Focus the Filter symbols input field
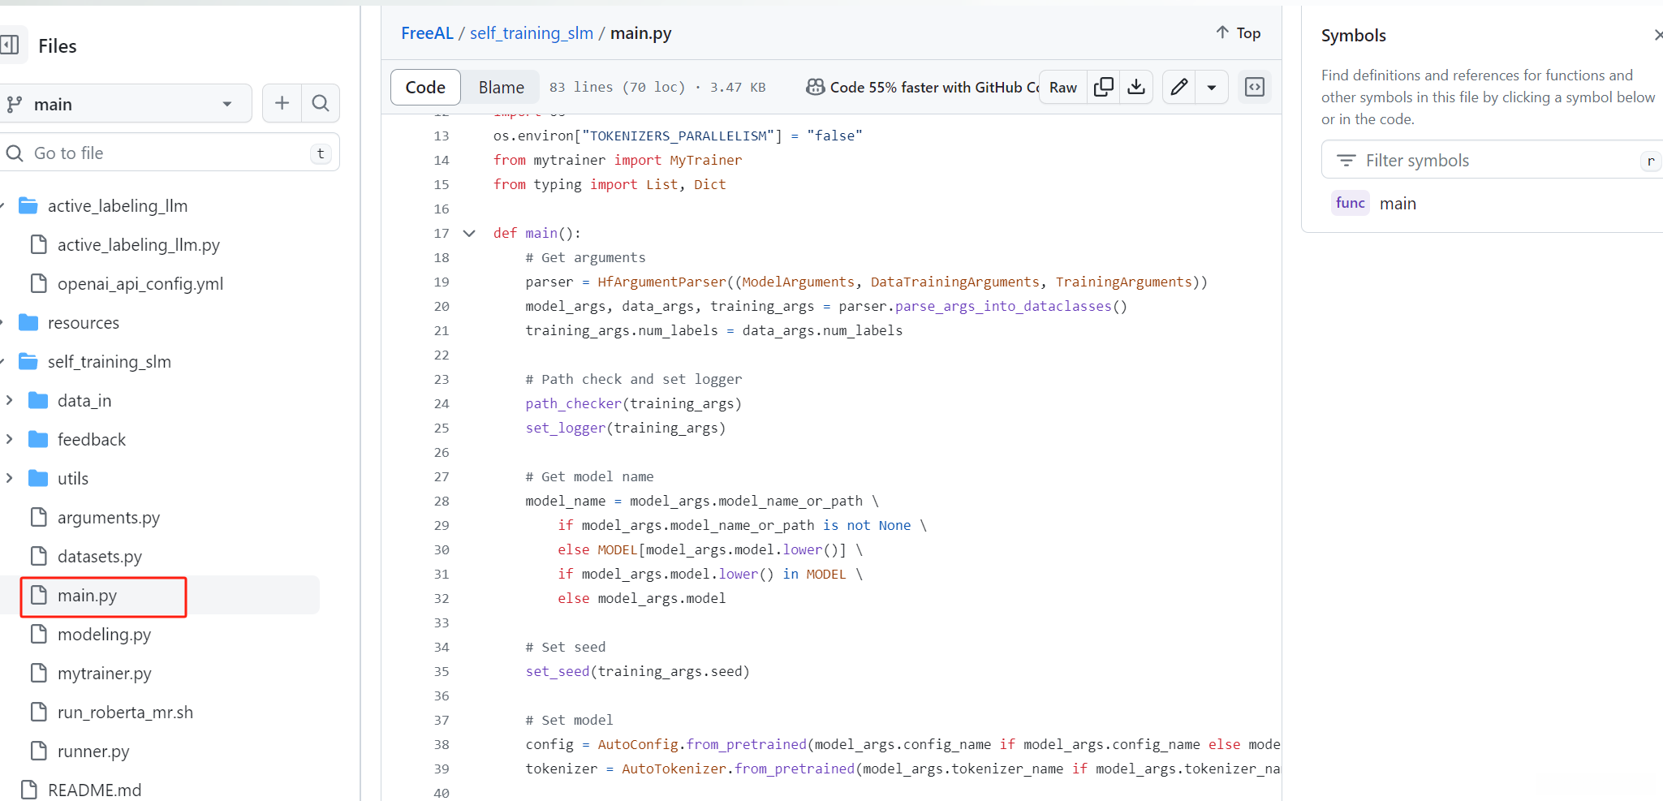The height and width of the screenshot is (801, 1663). point(1492,160)
